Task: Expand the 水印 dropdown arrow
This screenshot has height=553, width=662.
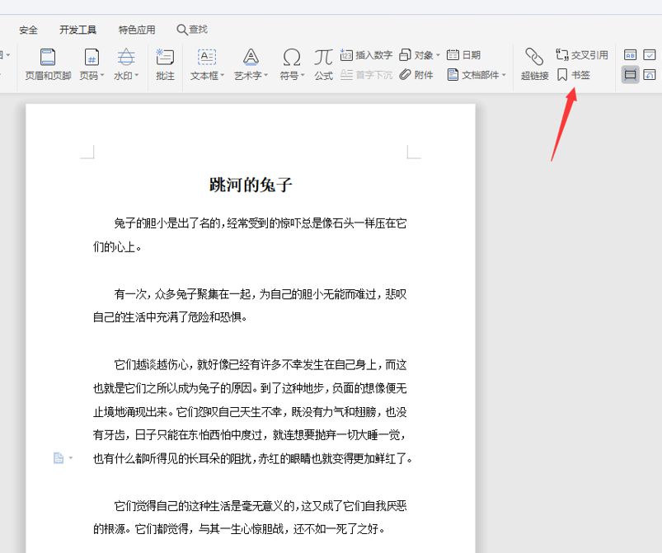Action: tap(136, 76)
